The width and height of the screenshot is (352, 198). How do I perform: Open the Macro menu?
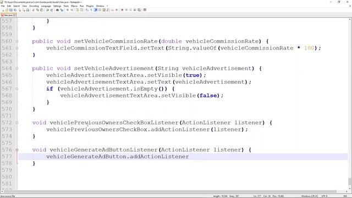(x=74, y=6)
